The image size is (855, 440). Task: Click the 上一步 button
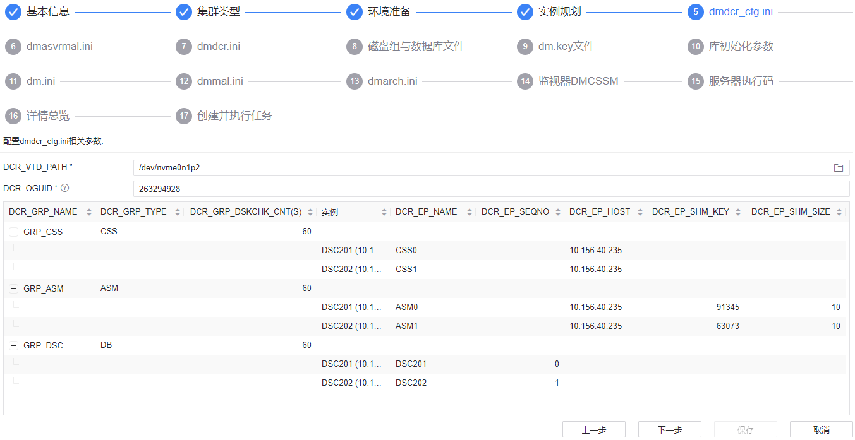(x=594, y=429)
